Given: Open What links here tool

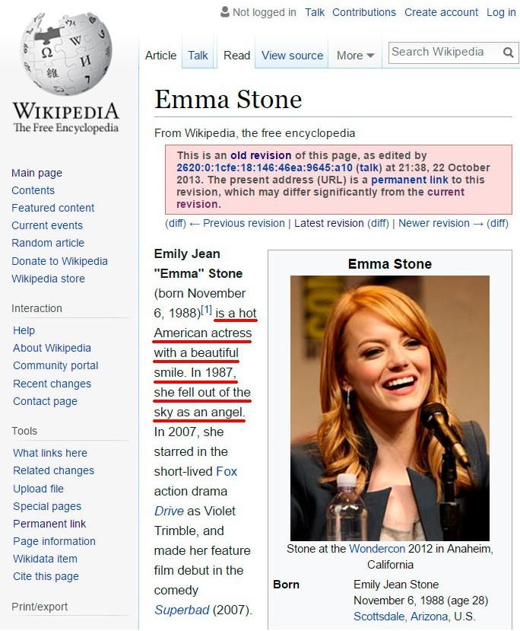Looking at the screenshot, I should [x=50, y=453].
